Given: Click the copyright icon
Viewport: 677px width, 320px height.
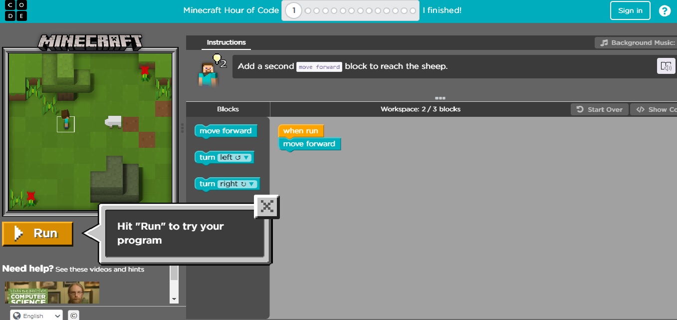Looking at the screenshot, I should pyautogui.click(x=73, y=315).
